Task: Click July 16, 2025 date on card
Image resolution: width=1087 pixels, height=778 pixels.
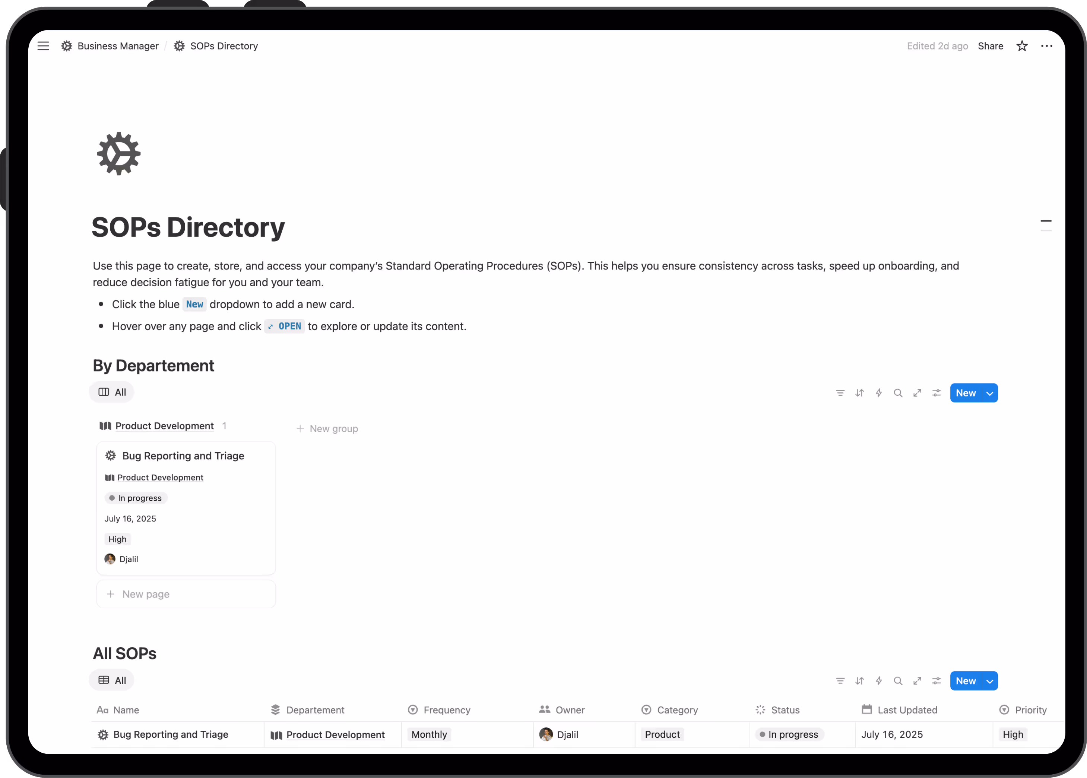Action: point(130,519)
